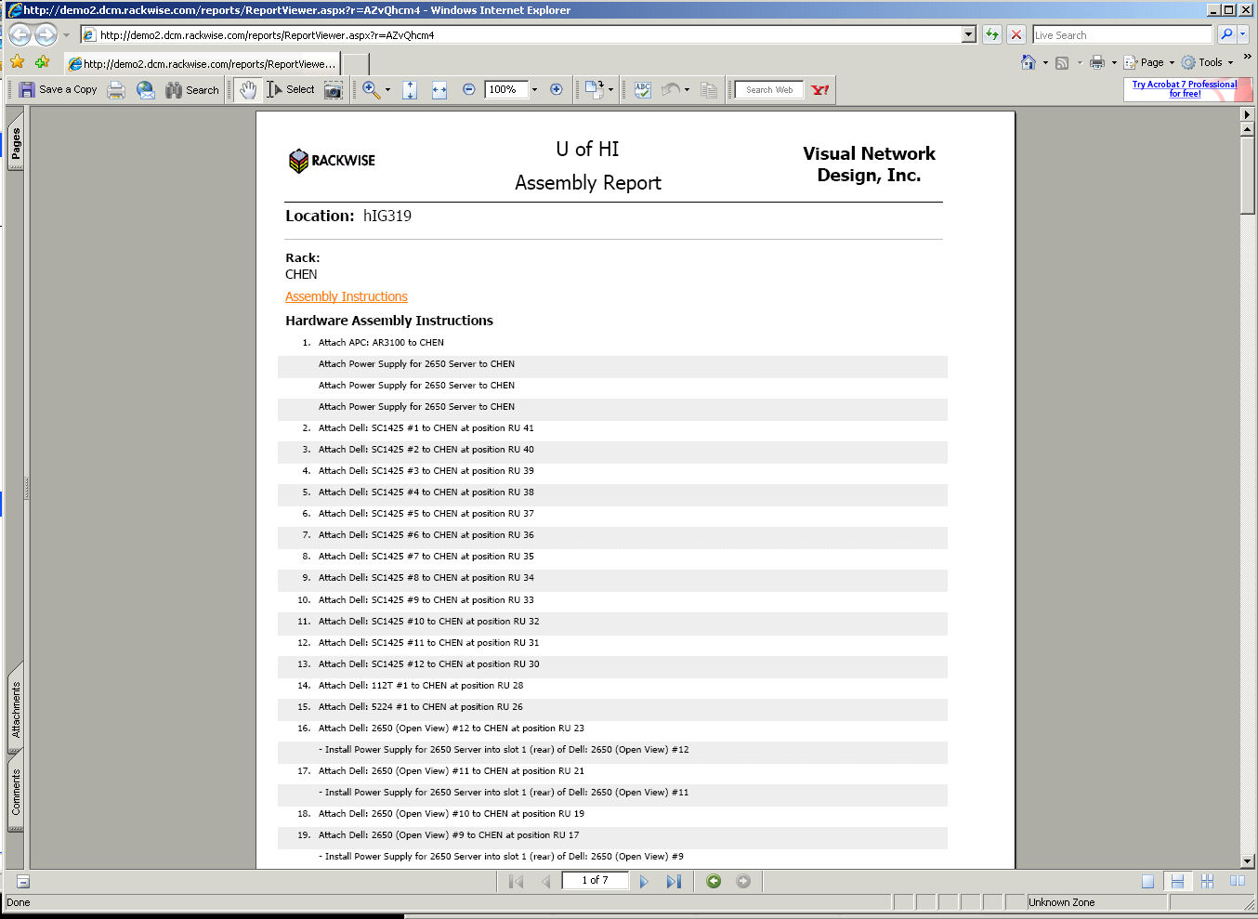
Task: Click the Search Web input field
Action: coord(768,90)
